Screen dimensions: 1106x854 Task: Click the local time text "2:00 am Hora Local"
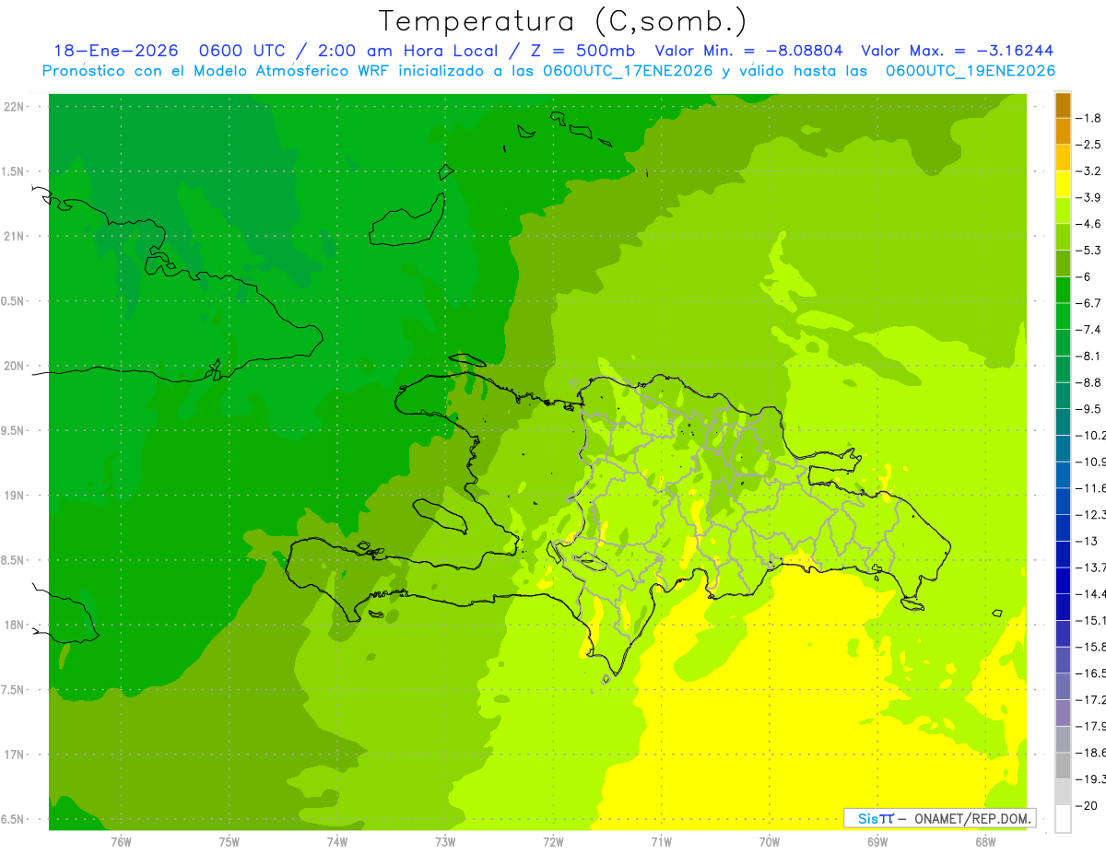click(x=409, y=51)
